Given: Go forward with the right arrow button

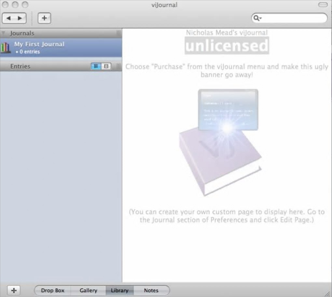Looking at the screenshot, I should point(20,18).
